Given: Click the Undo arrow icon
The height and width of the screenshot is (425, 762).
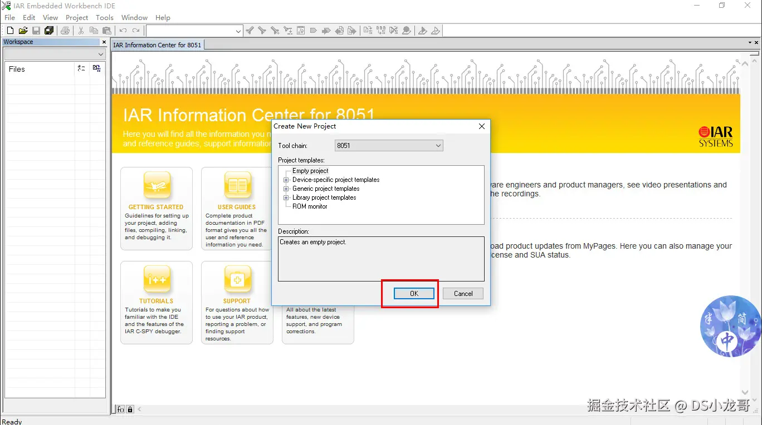Looking at the screenshot, I should tap(123, 31).
